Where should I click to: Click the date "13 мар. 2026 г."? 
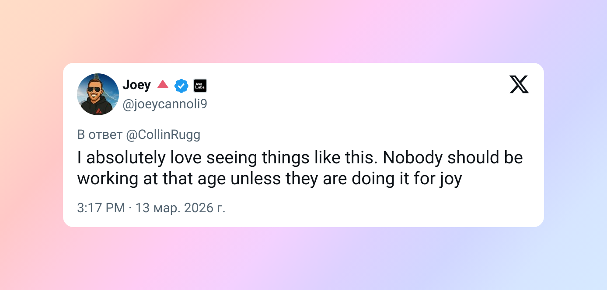coord(181,208)
